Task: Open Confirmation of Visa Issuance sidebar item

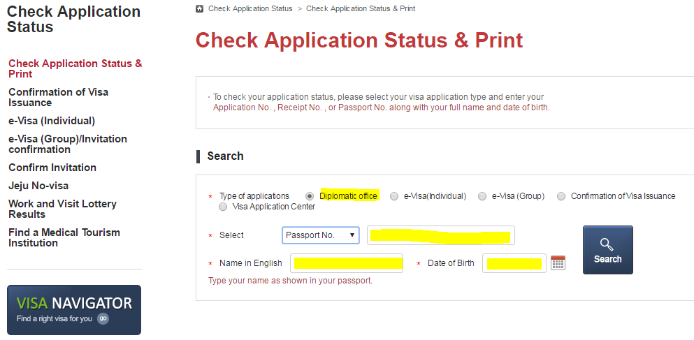Action: (58, 97)
